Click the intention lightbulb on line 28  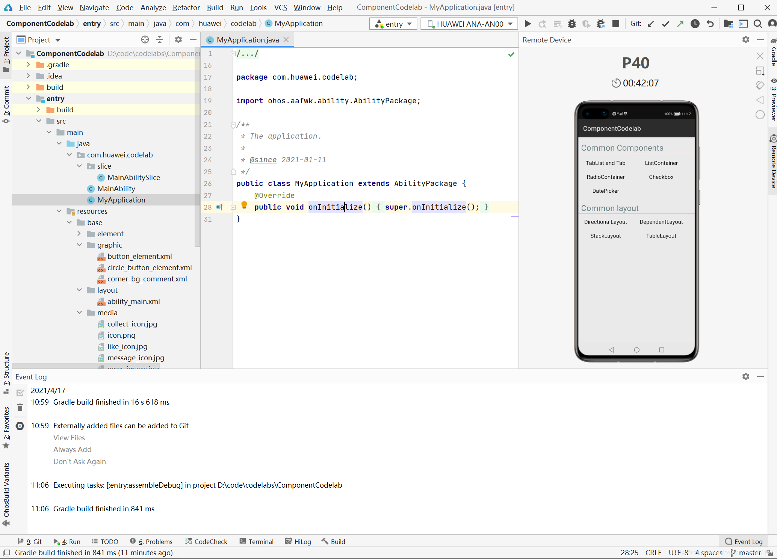click(244, 205)
